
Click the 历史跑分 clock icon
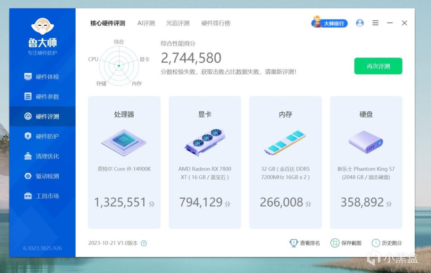376,243
